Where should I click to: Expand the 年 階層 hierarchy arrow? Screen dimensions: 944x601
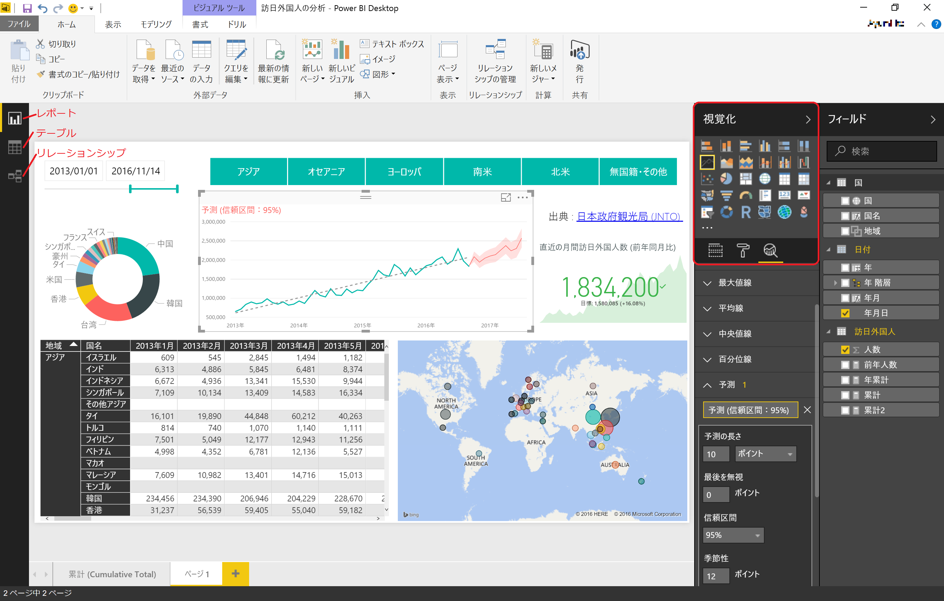pos(835,283)
